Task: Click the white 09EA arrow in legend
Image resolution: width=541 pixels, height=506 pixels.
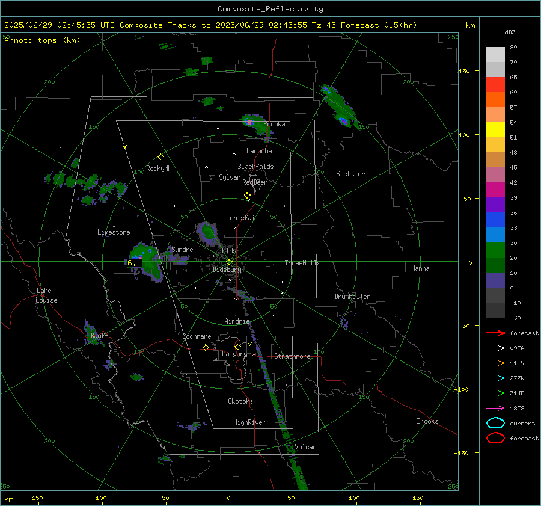Action: [x=495, y=348]
